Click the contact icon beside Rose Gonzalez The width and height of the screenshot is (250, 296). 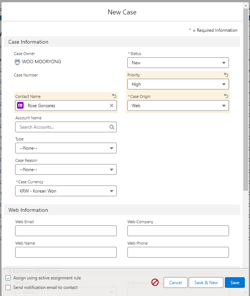(20, 106)
